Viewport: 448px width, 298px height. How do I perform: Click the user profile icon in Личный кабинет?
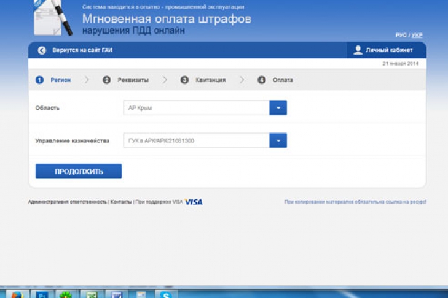358,50
